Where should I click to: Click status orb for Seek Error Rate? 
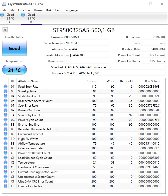coord(5,105)
